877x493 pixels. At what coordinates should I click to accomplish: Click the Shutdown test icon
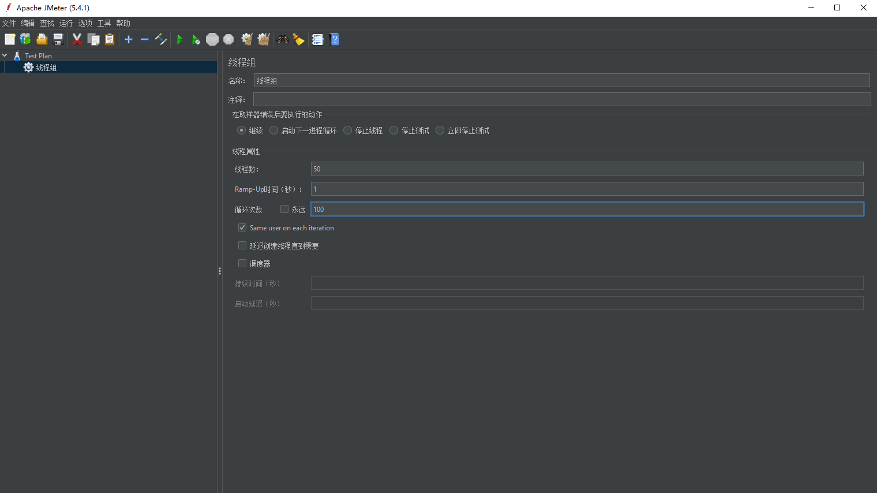point(228,39)
